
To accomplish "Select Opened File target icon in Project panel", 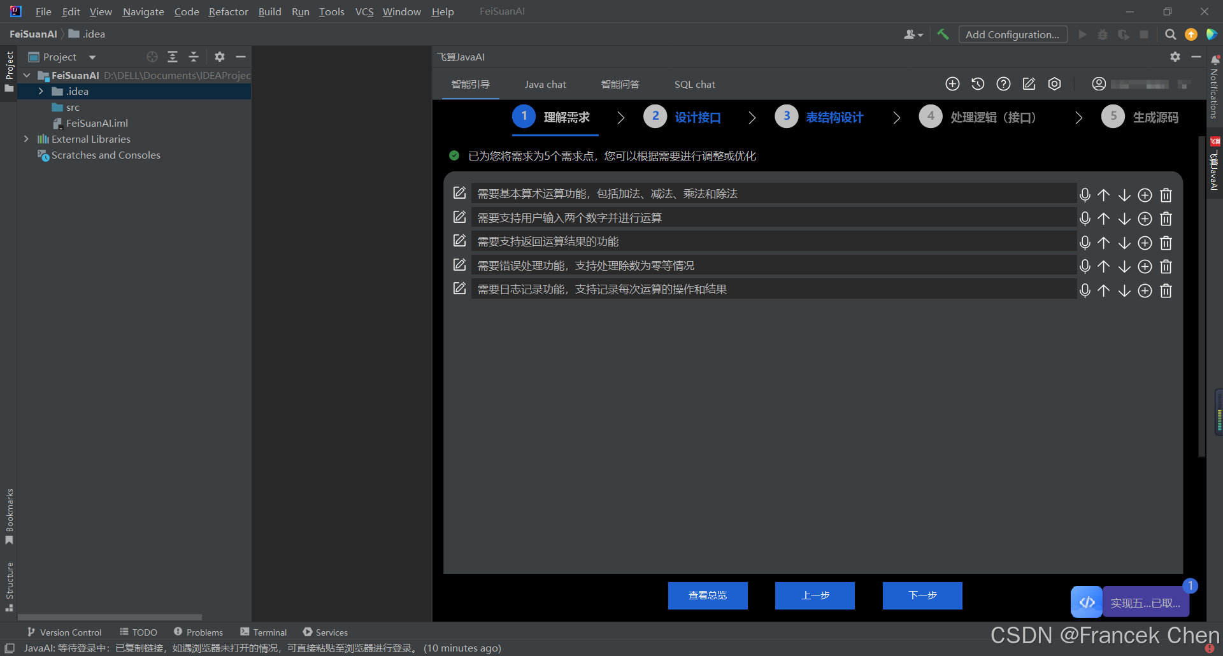I will (152, 57).
